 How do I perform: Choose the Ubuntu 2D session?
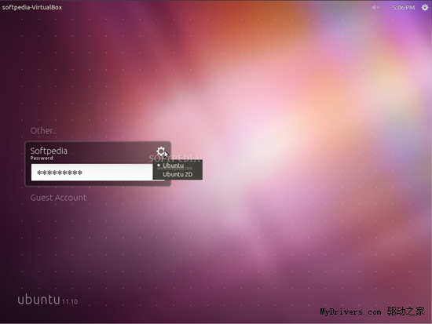point(178,174)
